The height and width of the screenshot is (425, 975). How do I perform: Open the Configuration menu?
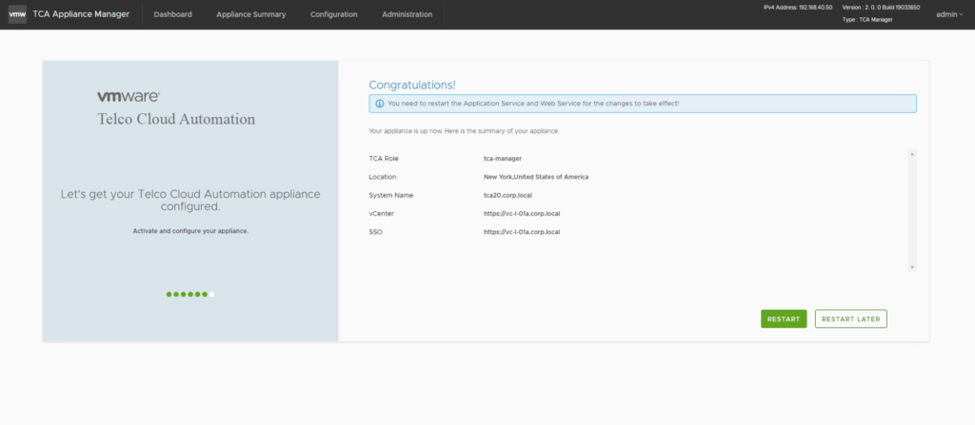[334, 14]
